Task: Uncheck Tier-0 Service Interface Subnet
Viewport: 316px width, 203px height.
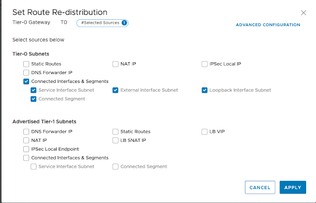Action: [34, 90]
